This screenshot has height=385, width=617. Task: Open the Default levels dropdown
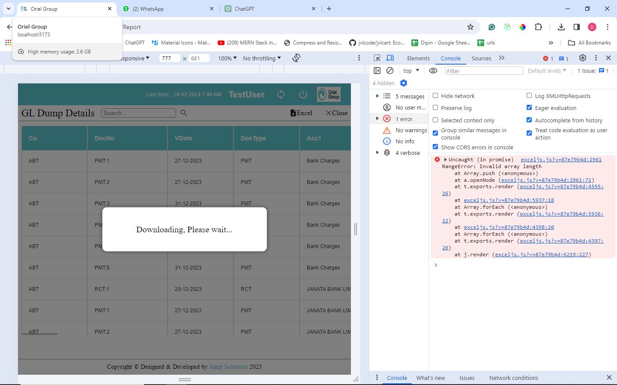(x=547, y=71)
